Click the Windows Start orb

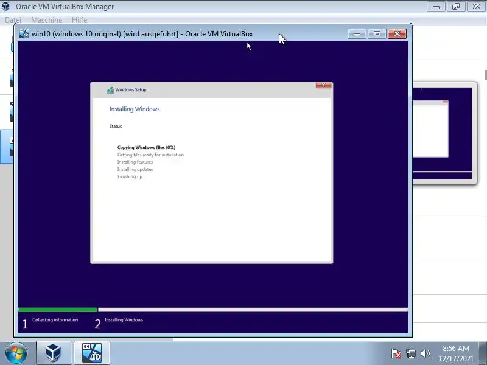[16, 353]
